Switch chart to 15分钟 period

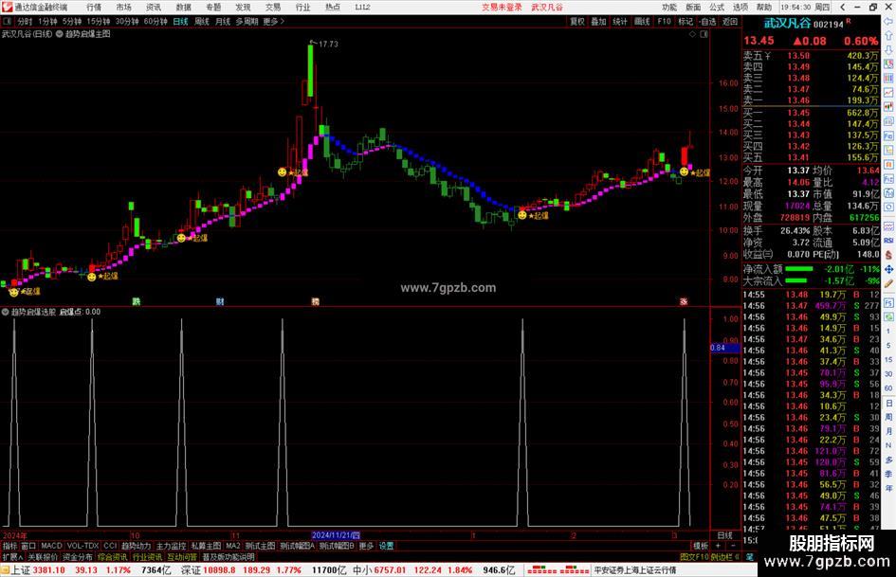click(x=99, y=21)
